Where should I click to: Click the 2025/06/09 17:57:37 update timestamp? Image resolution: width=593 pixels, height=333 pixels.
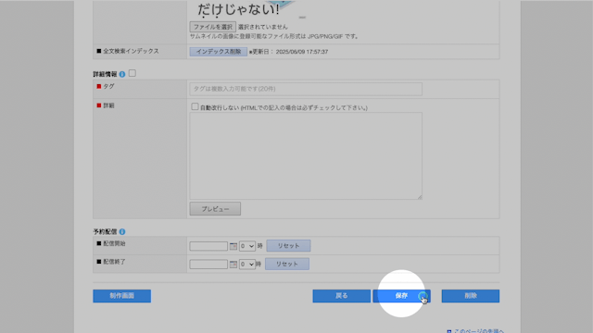302,52
